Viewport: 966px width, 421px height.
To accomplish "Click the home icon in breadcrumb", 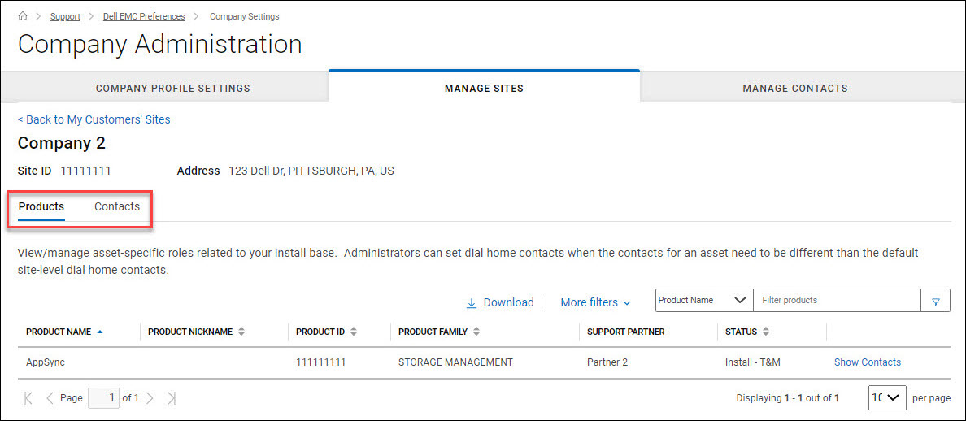I will (23, 16).
